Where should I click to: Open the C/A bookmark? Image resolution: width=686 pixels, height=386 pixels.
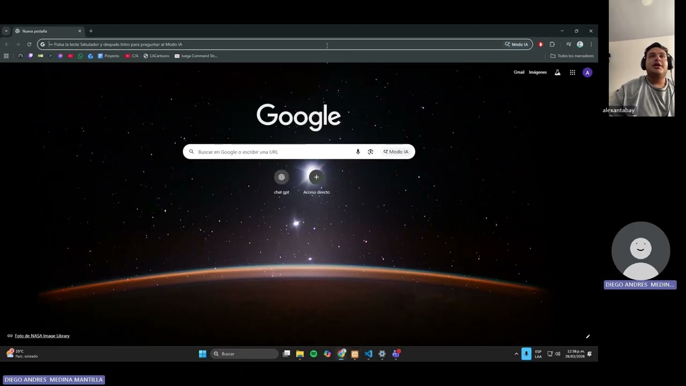point(132,56)
